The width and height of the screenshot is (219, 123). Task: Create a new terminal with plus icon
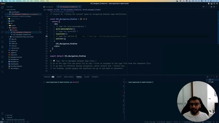pyautogui.click(x=207, y=77)
